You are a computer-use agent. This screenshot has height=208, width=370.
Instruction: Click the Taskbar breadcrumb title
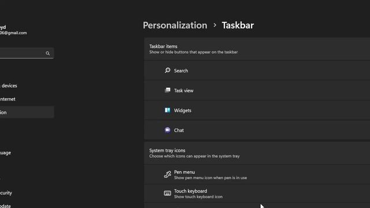tap(238, 25)
